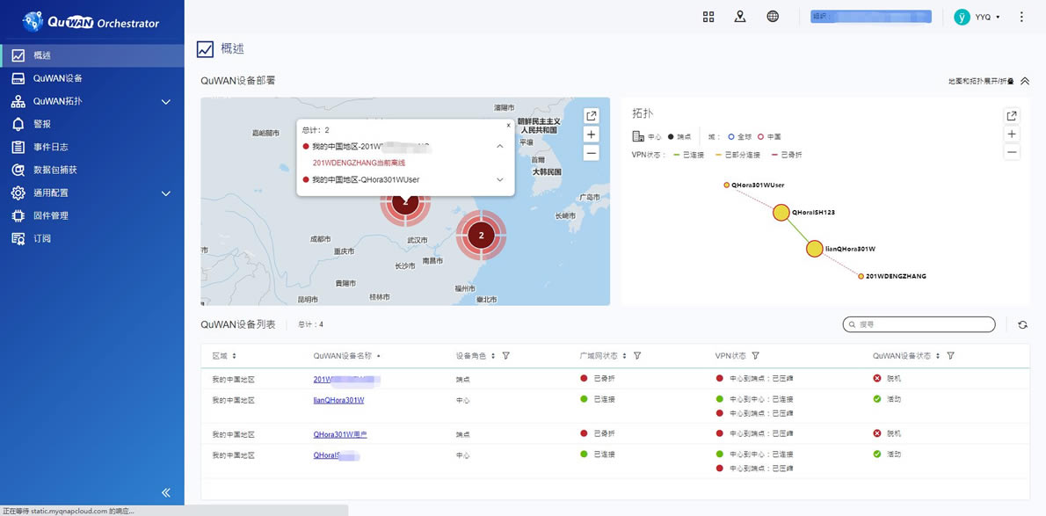Go to the 概述 overview page
Viewport: 1046px width, 516px height.
[x=92, y=55]
